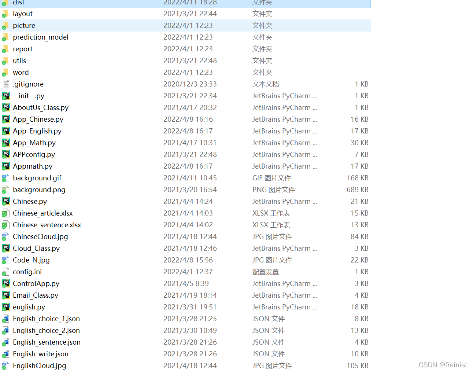Viewport: 473px width, 371px height.
Task: Click the PNG 图片文件 file type
Action: 274,190
